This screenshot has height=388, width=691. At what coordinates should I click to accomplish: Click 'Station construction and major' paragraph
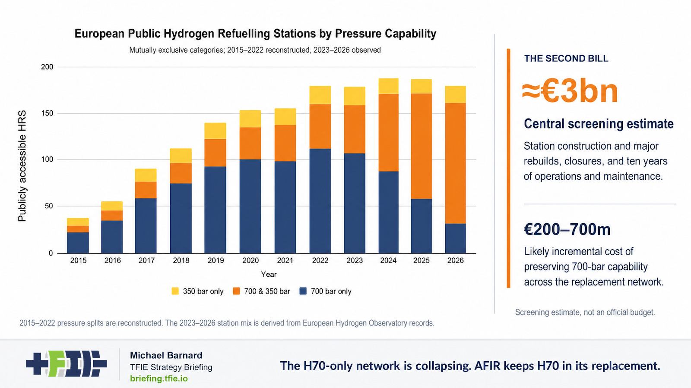pos(596,161)
